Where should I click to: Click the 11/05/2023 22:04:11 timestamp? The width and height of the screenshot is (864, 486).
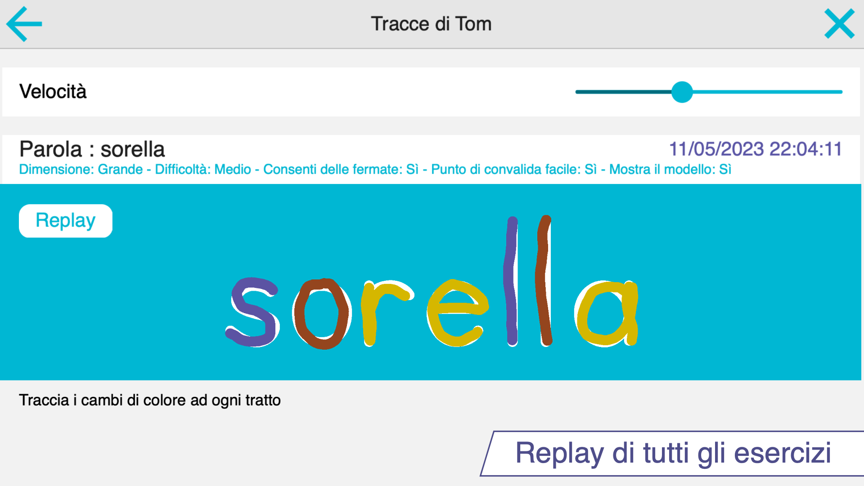coord(756,149)
